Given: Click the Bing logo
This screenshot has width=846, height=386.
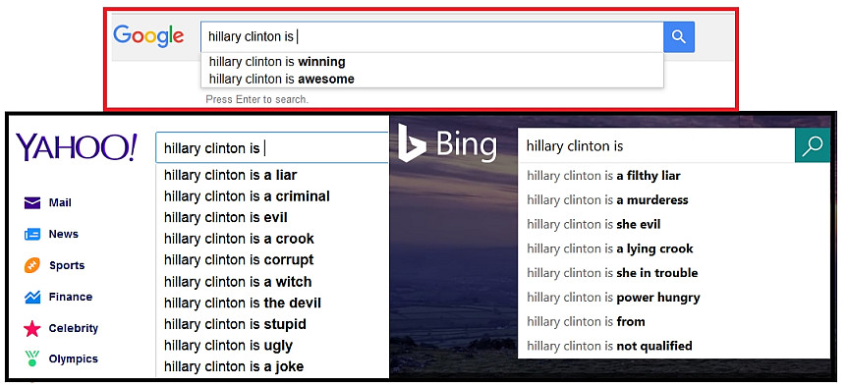Looking at the screenshot, I should pyautogui.click(x=447, y=143).
